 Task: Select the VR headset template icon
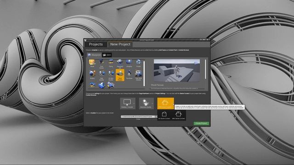[102, 85]
